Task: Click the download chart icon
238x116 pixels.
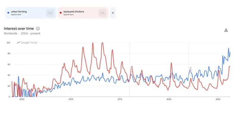Action: coord(226,30)
